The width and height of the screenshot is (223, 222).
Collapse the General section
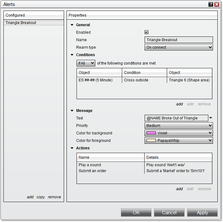[x=72, y=25]
